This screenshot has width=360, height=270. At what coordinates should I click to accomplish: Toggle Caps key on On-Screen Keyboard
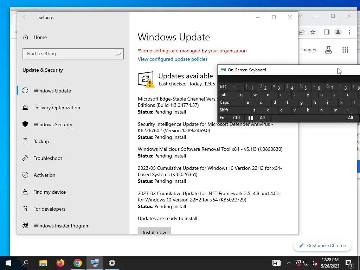pyautogui.click(x=231, y=102)
